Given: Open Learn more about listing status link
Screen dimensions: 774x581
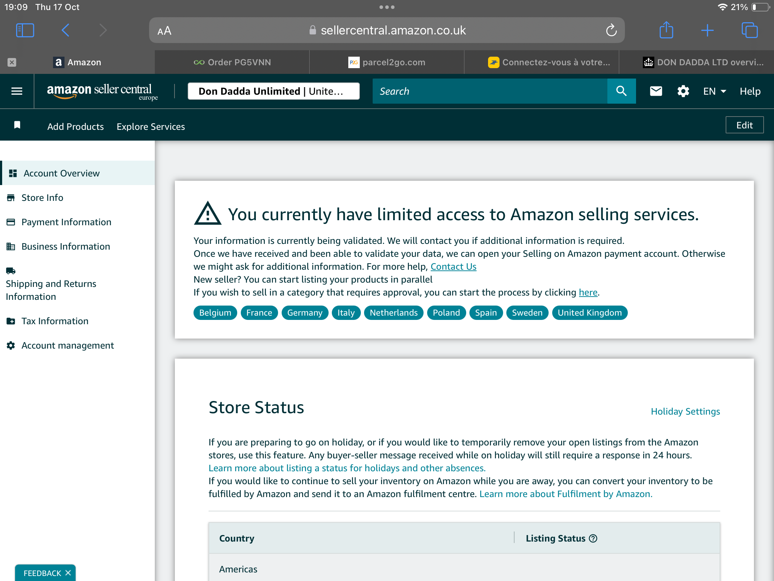Looking at the screenshot, I should click(347, 468).
